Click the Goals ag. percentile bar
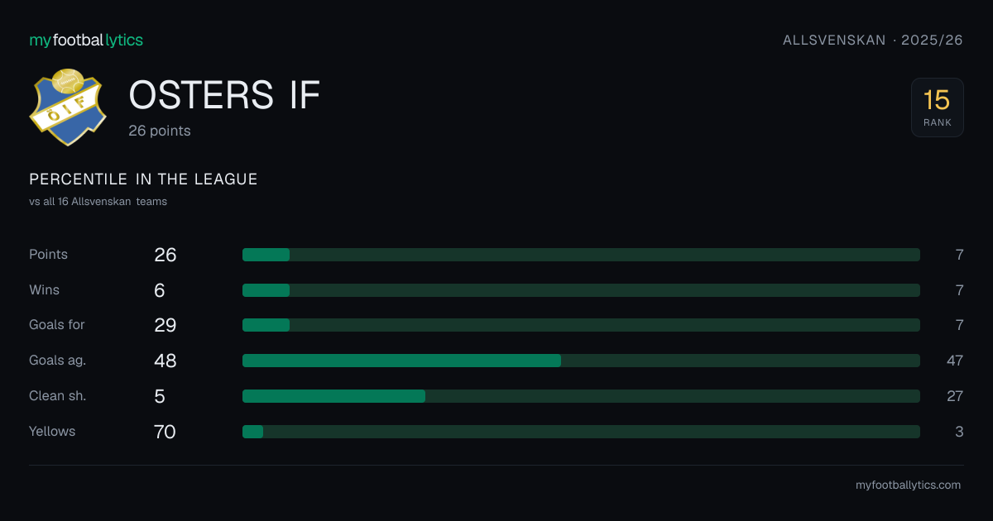This screenshot has height=521, width=993. [x=581, y=361]
